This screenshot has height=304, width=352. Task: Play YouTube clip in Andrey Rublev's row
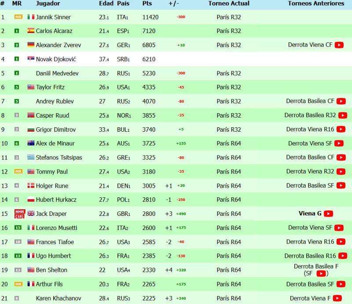pyautogui.click(x=341, y=101)
